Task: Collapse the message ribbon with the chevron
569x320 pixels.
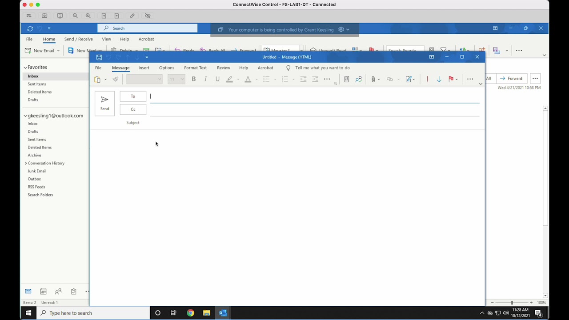Action: tap(481, 84)
